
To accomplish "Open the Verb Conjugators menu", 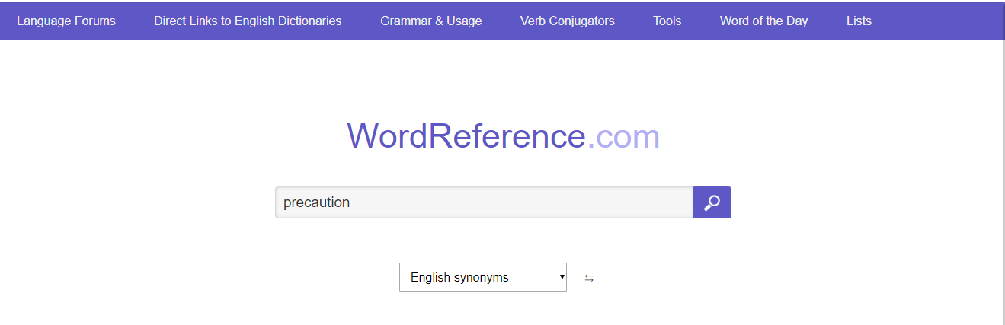I will pyautogui.click(x=568, y=21).
